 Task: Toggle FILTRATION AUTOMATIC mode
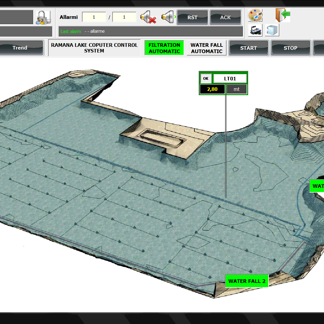pyautogui.click(x=164, y=48)
